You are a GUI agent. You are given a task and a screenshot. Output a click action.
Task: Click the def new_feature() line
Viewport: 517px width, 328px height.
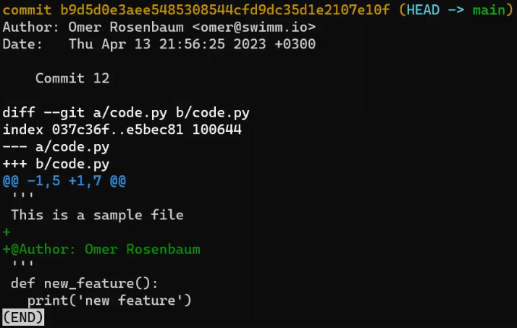(85, 284)
